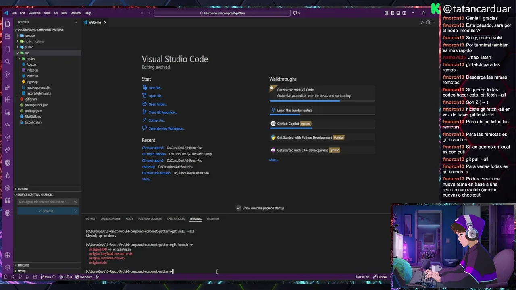The height and width of the screenshot is (290, 516).
Task: Open App.tsx in the explorer
Action: pos(31,64)
